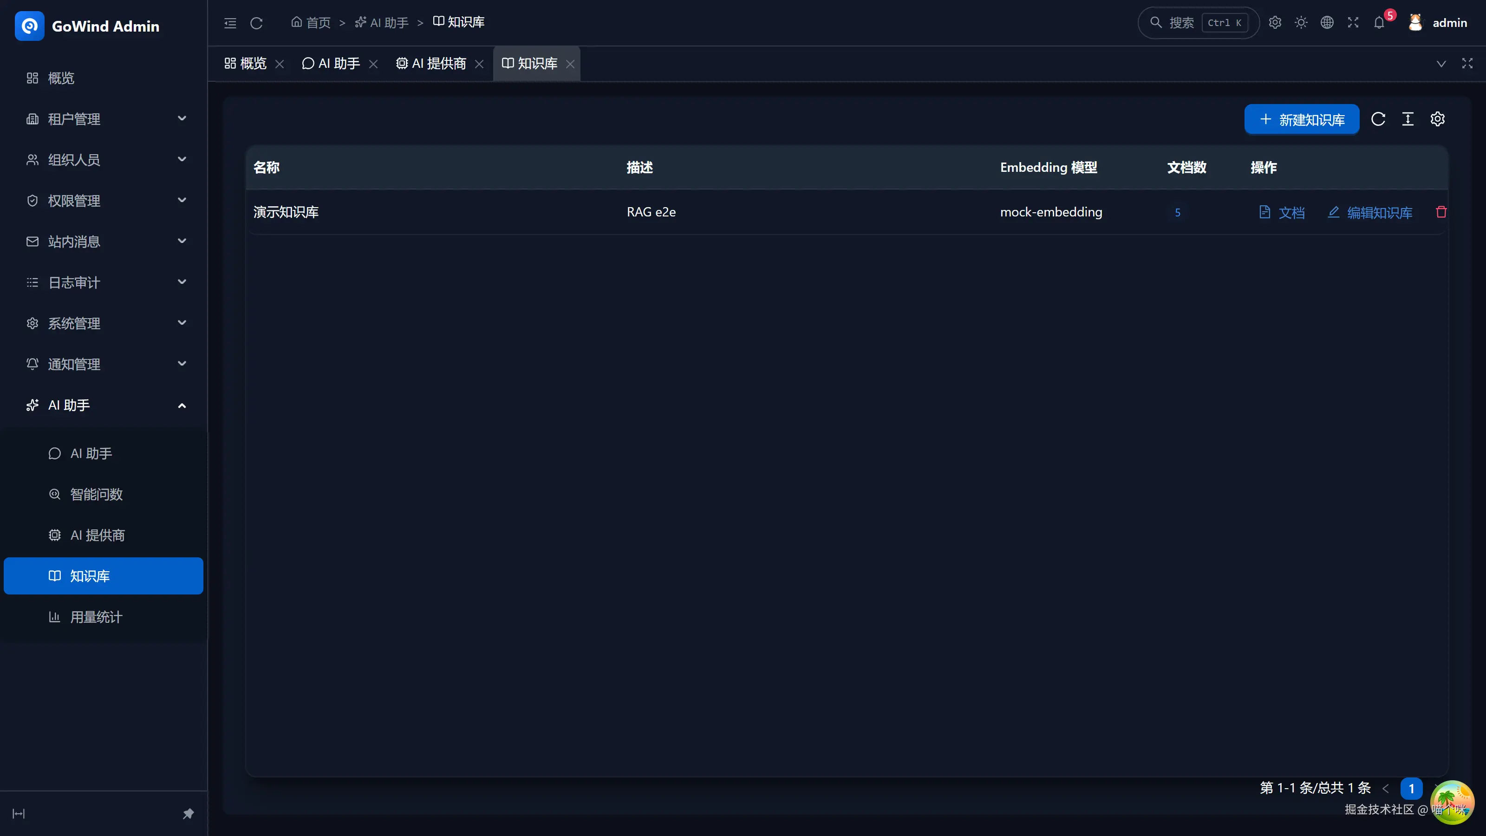Open the header settings gear icon
The image size is (1486, 836).
tap(1275, 22)
